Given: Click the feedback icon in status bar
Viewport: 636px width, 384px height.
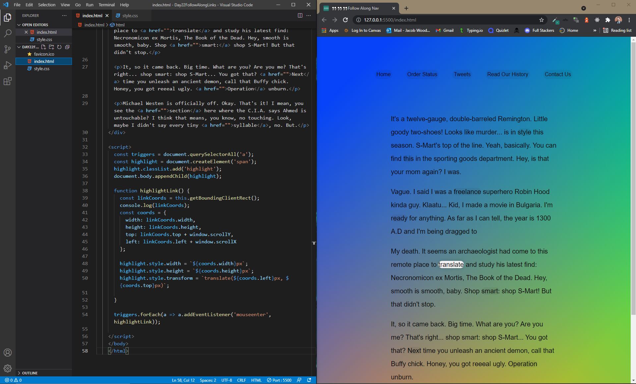Looking at the screenshot, I should 299,380.
